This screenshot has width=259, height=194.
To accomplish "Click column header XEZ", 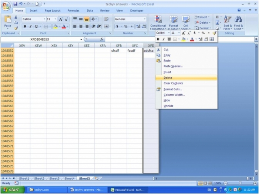I will pos(87,46).
